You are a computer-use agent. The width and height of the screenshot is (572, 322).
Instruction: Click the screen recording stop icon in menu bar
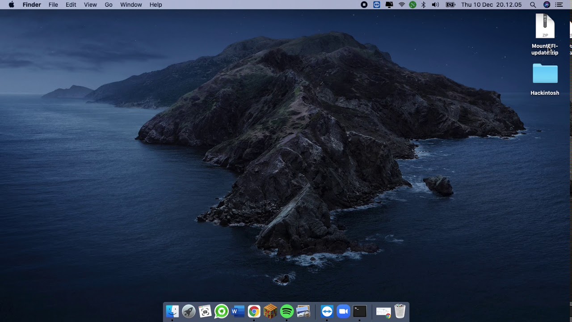pyautogui.click(x=364, y=4)
